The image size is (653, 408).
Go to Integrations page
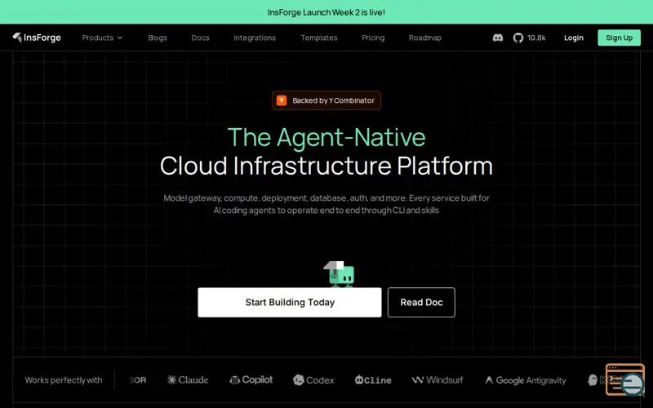(255, 38)
